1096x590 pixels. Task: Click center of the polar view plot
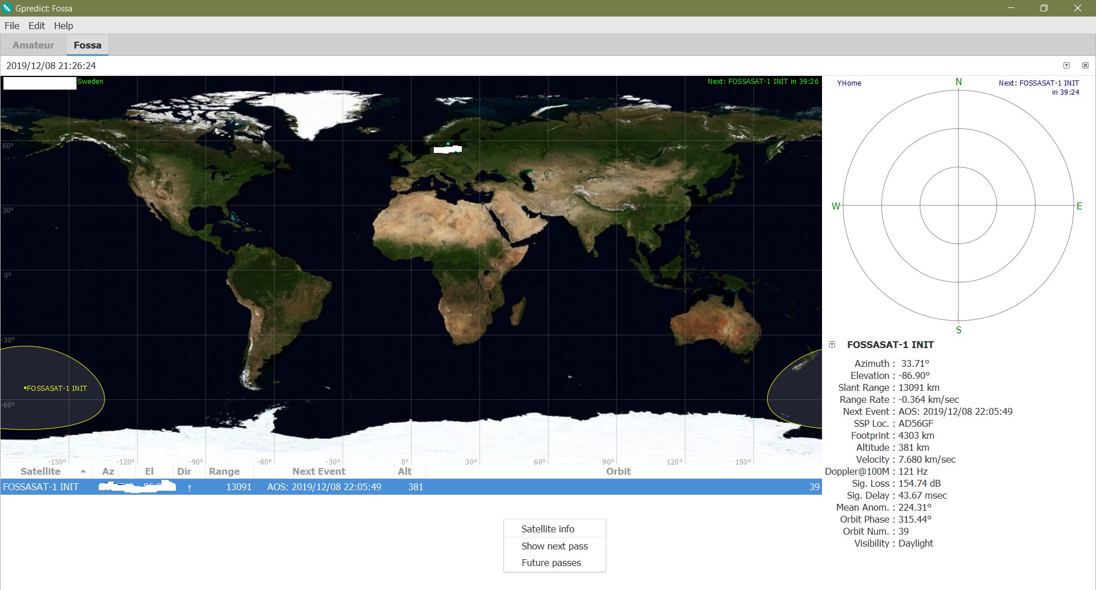point(958,205)
